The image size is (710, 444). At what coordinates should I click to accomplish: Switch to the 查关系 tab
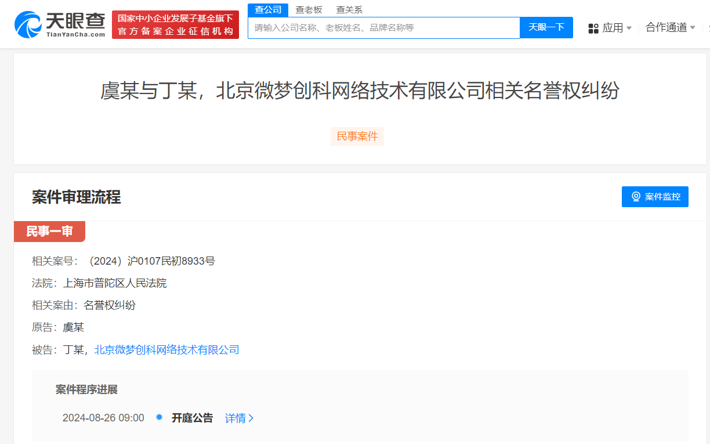click(349, 9)
